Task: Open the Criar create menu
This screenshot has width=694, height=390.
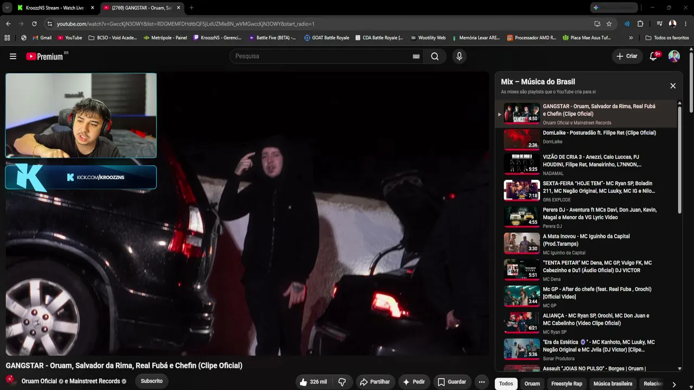Action: coord(627,56)
